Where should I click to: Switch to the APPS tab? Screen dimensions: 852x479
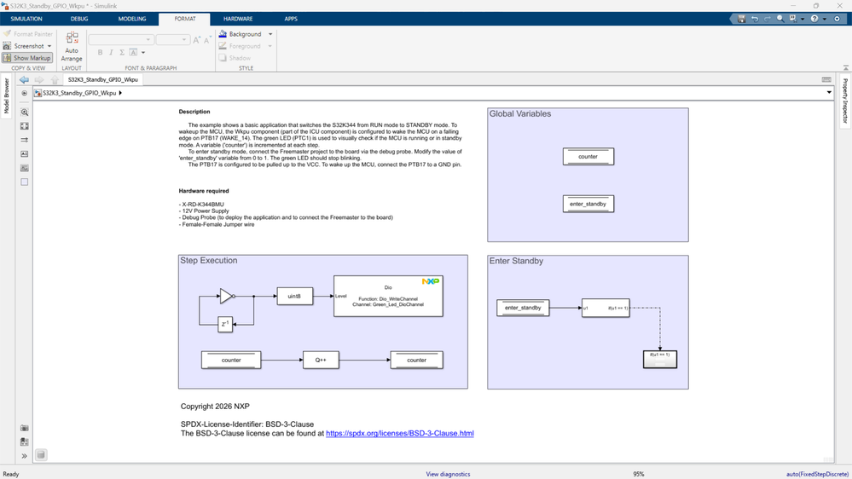point(291,19)
